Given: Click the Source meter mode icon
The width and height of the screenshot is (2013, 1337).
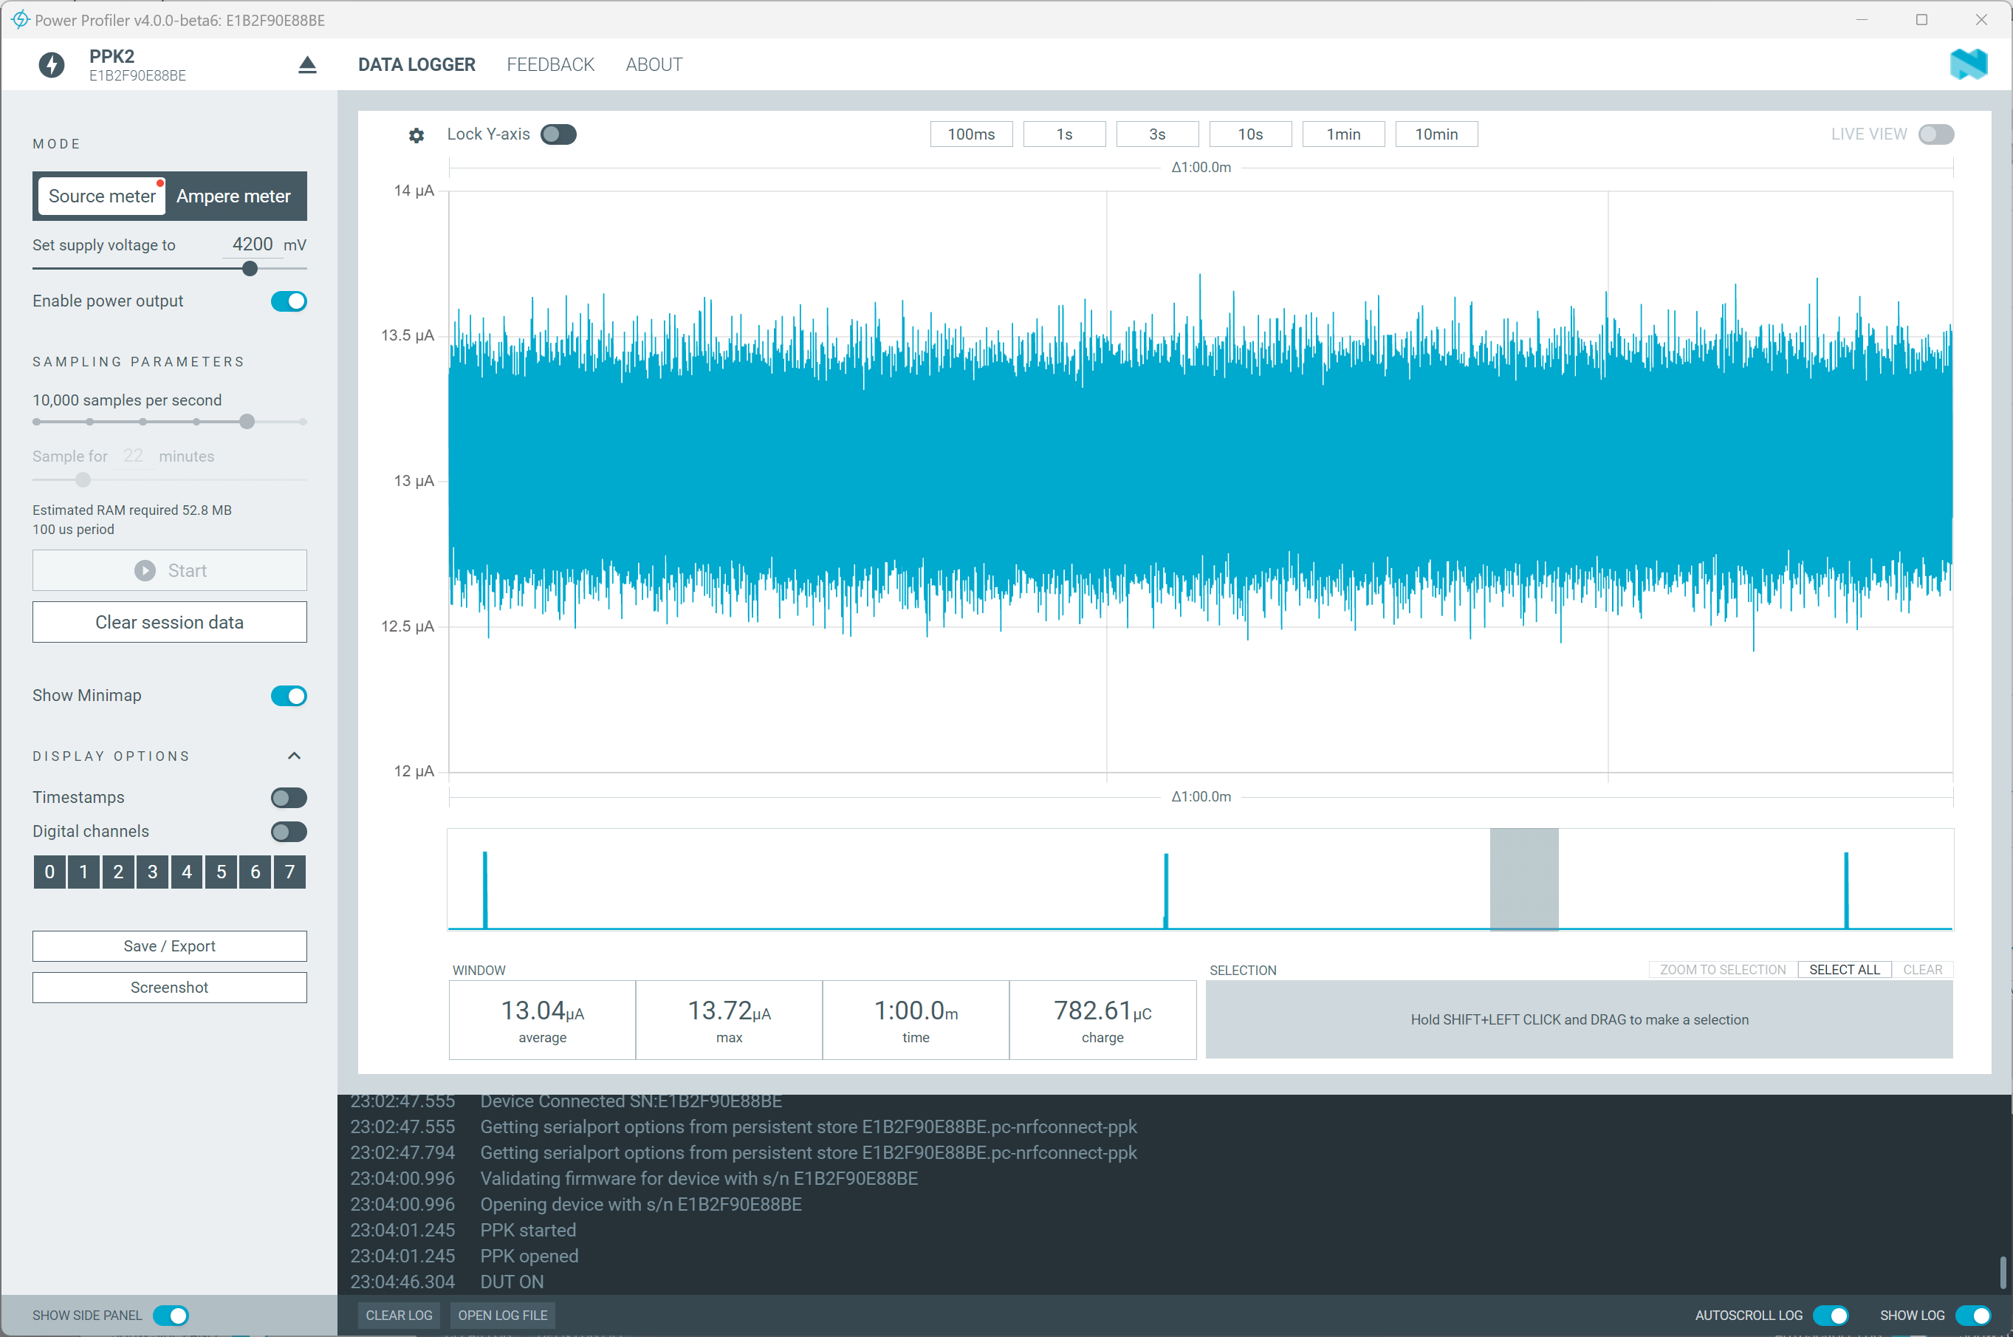Looking at the screenshot, I should point(100,196).
